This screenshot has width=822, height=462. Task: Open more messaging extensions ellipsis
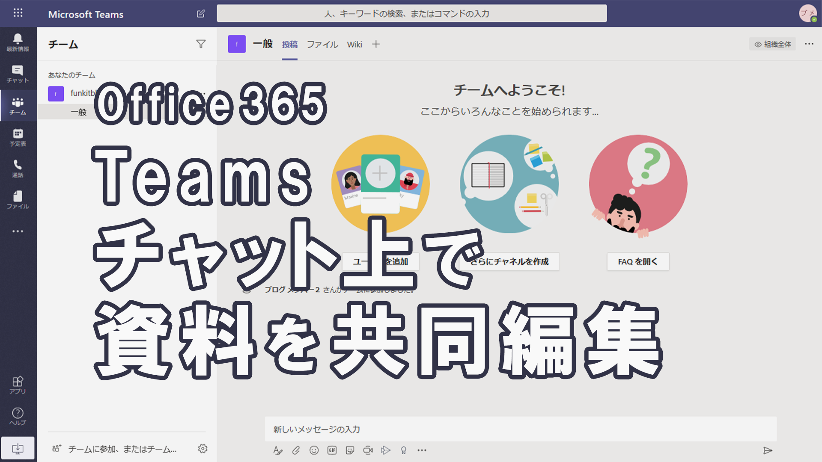(x=422, y=450)
